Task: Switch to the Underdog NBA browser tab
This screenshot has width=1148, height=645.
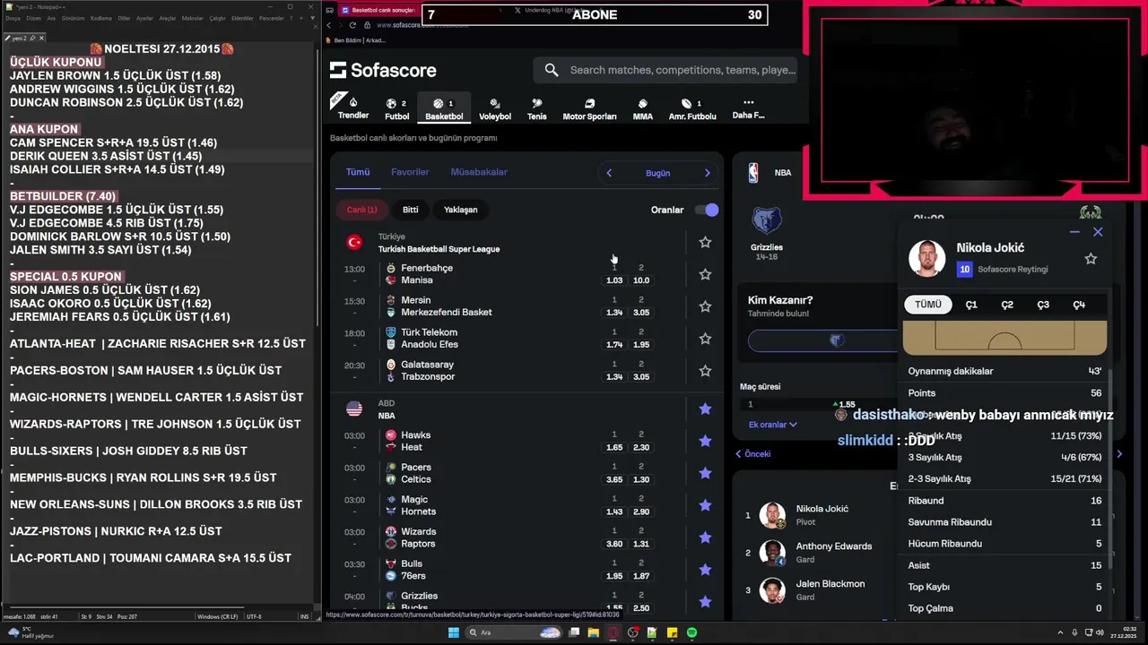Action: (551, 10)
